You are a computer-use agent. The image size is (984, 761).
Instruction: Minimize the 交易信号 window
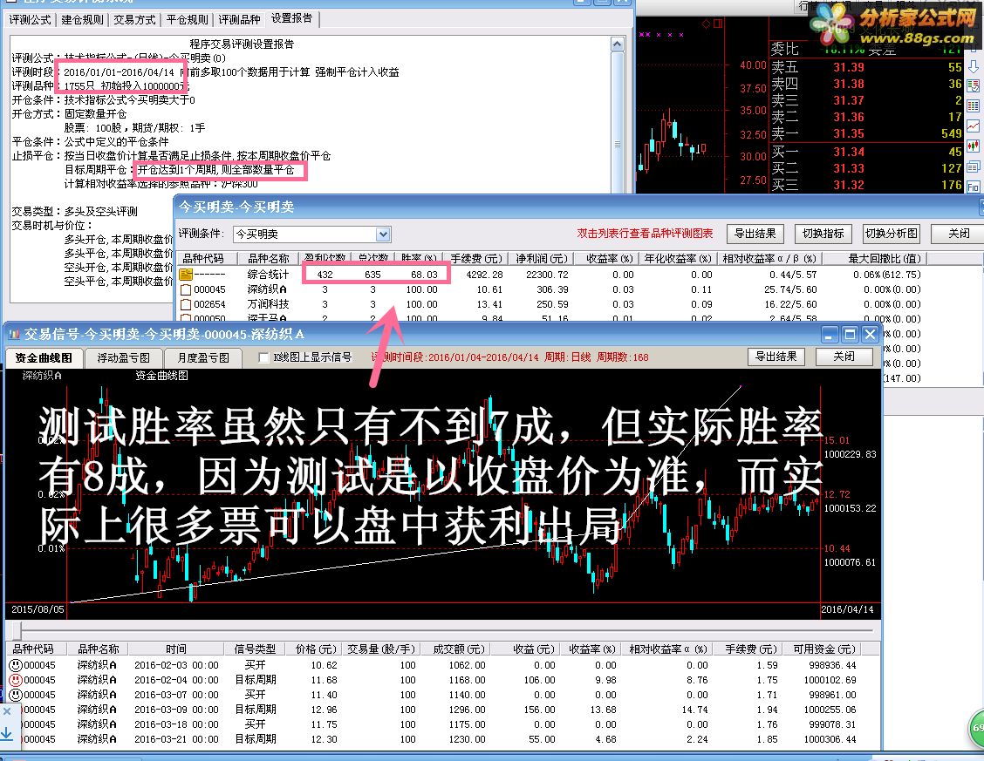tap(830, 335)
